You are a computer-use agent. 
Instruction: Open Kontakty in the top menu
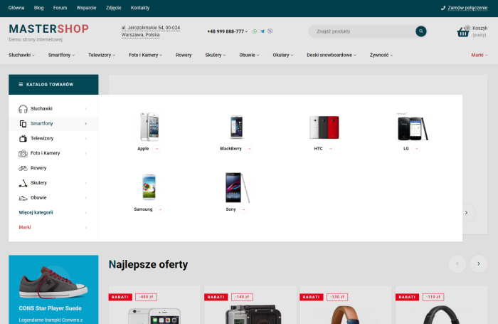[140, 7]
